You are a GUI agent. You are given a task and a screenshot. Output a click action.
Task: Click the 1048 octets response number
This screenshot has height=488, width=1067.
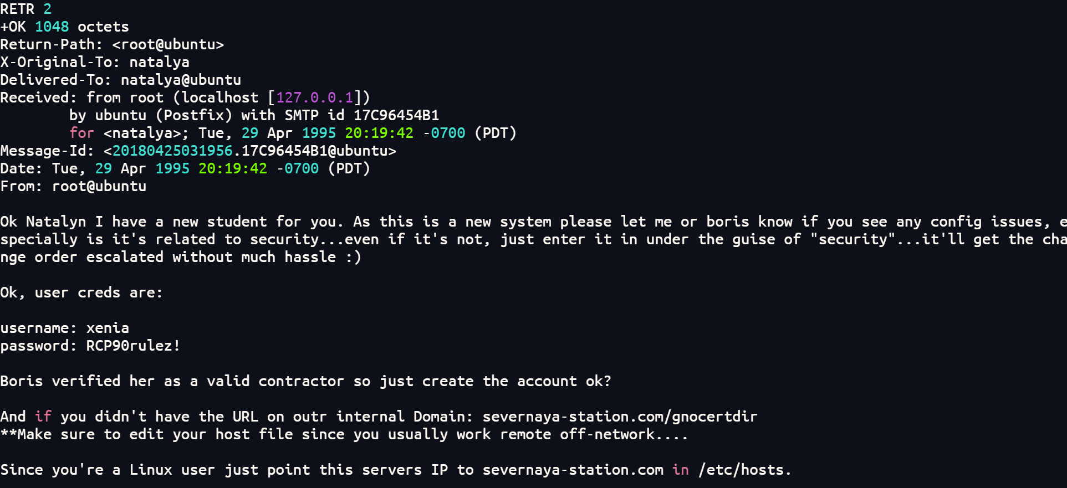52,27
